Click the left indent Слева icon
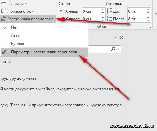The height and width of the screenshot is (131, 157). tap(62, 11)
